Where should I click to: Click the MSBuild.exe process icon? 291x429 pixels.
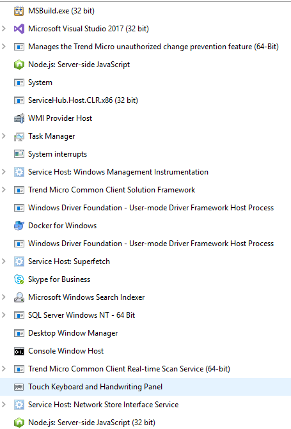pyautogui.click(x=19, y=11)
